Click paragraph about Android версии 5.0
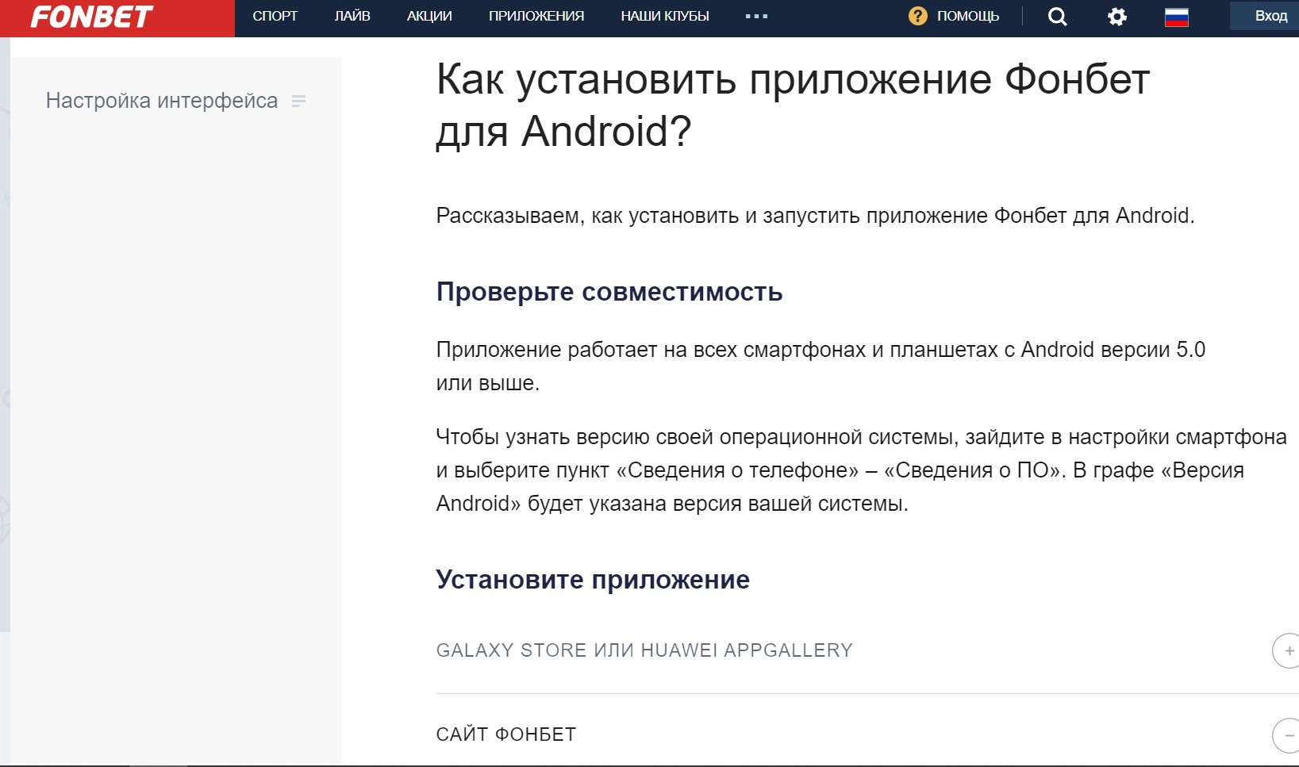This screenshot has width=1299, height=767. [x=821, y=366]
